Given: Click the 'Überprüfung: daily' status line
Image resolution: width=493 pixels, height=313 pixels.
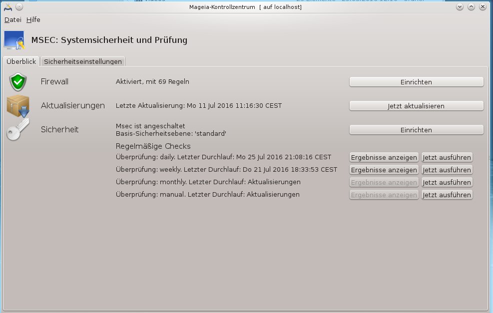Looking at the screenshot, I should (x=224, y=157).
